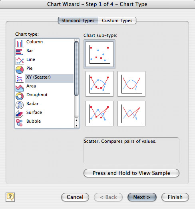Select the Pie chart icon
Viewport: 195px width, 209px height.
tap(20, 70)
